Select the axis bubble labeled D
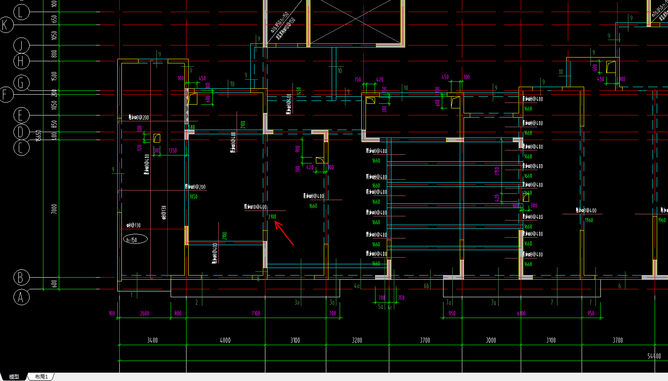 [x=21, y=132]
